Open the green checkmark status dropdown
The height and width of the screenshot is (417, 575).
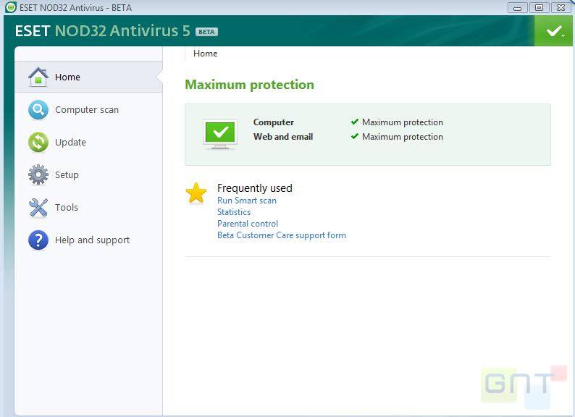coord(554,31)
